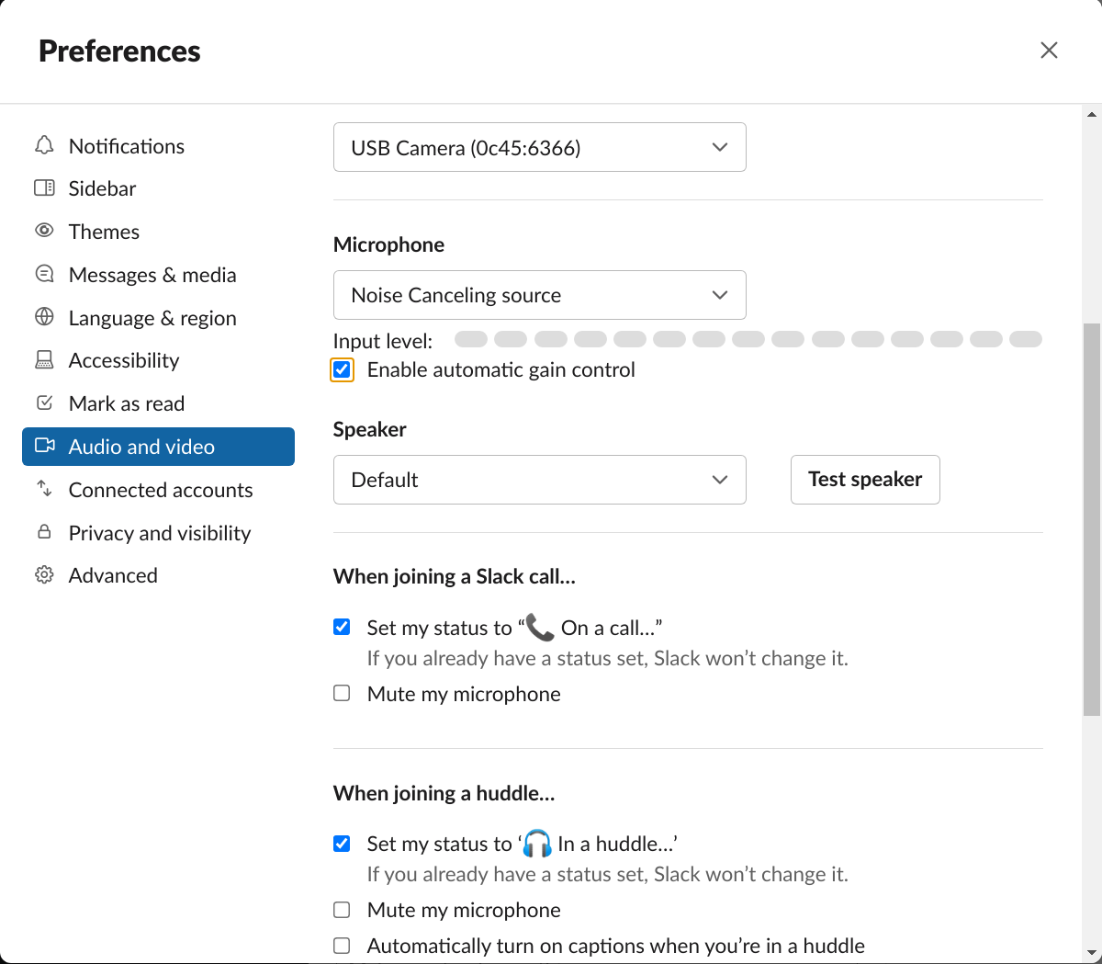This screenshot has width=1102, height=964.
Task: Close the Preferences dialog
Action: [x=1049, y=51]
